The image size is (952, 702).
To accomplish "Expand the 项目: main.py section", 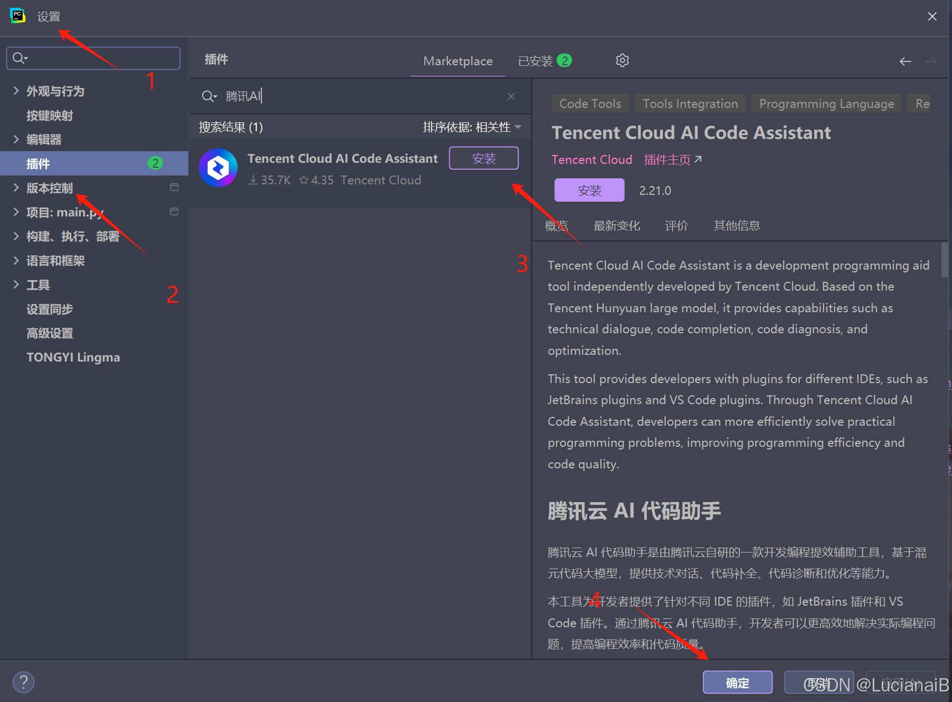I will [16, 212].
